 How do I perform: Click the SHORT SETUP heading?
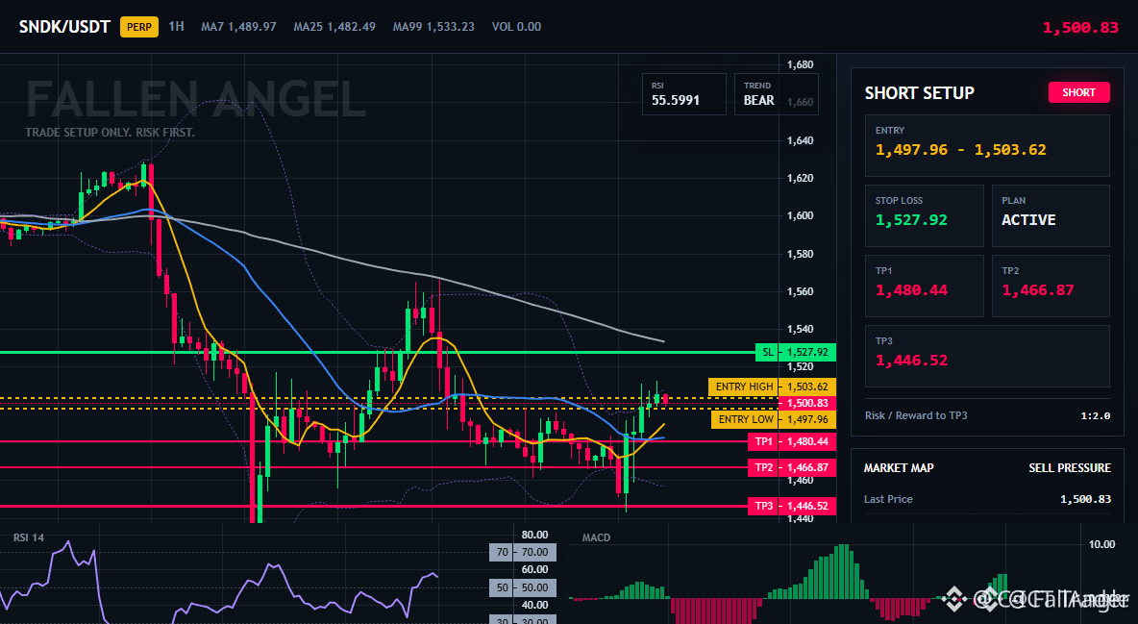point(919,93)
